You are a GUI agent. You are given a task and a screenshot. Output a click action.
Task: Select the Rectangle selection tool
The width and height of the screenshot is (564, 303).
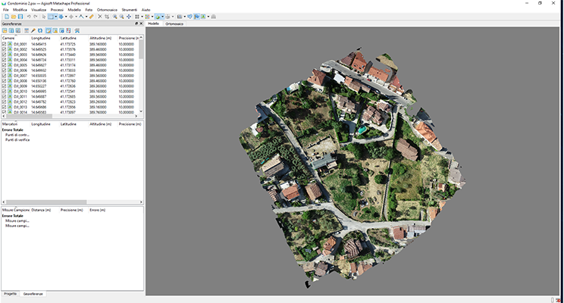pyautogui.click(x=51, y=17)
